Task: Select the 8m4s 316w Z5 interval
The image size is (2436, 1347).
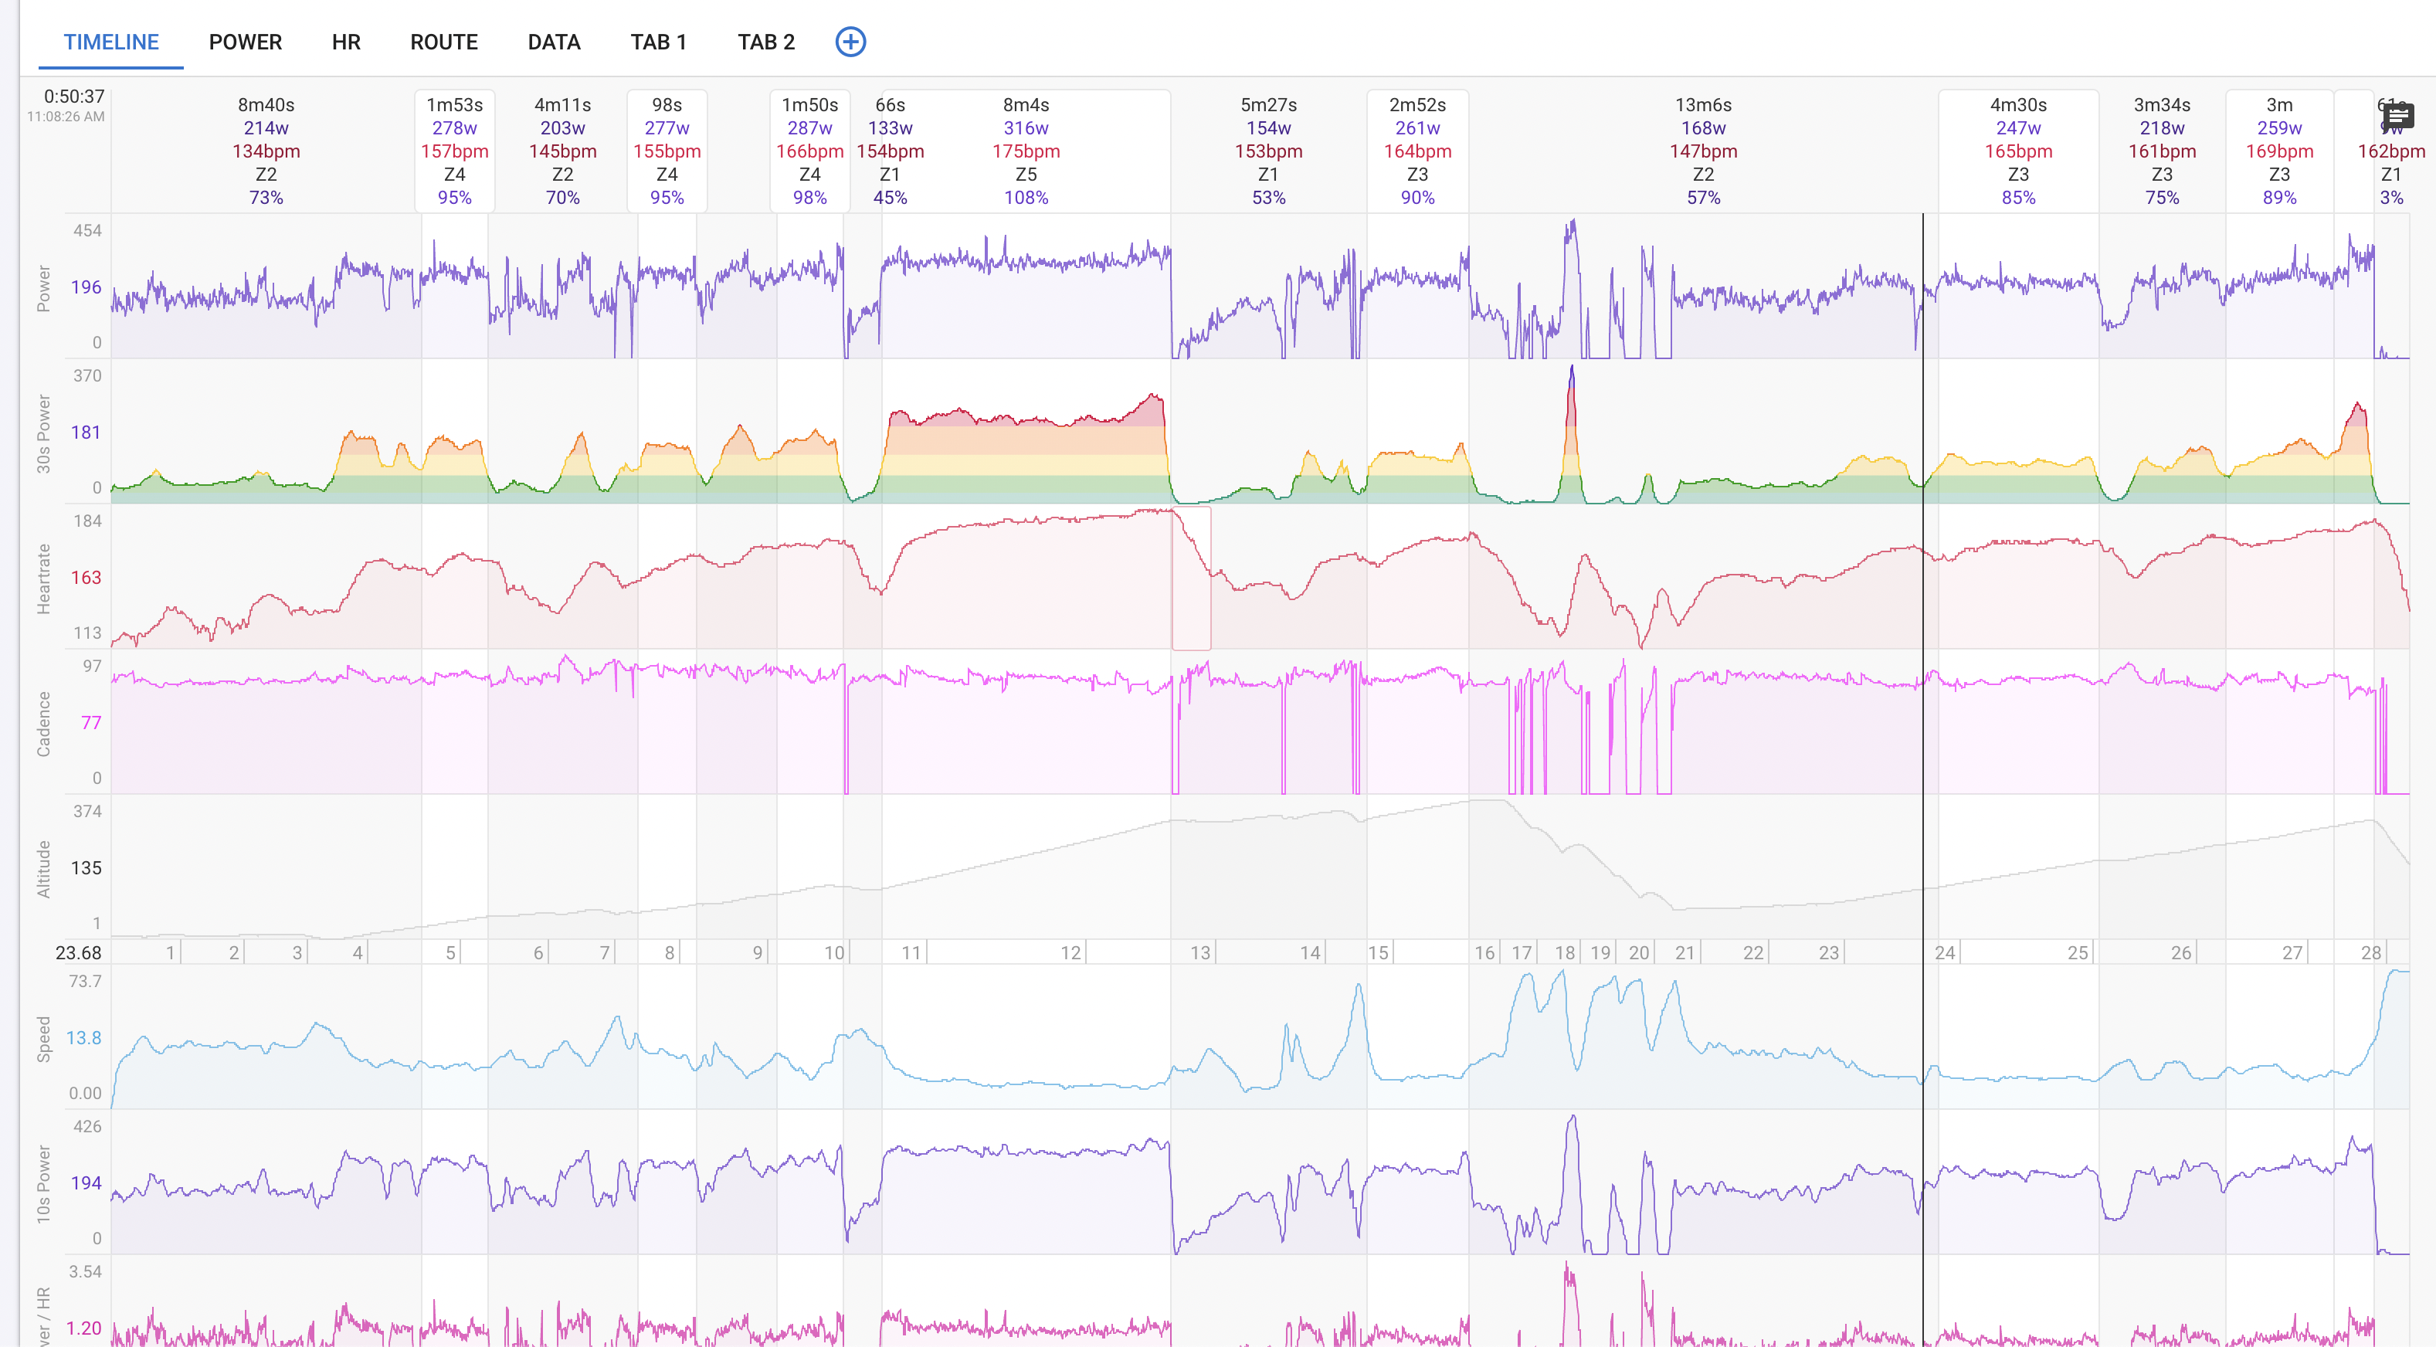Action: pos(1026,151)
